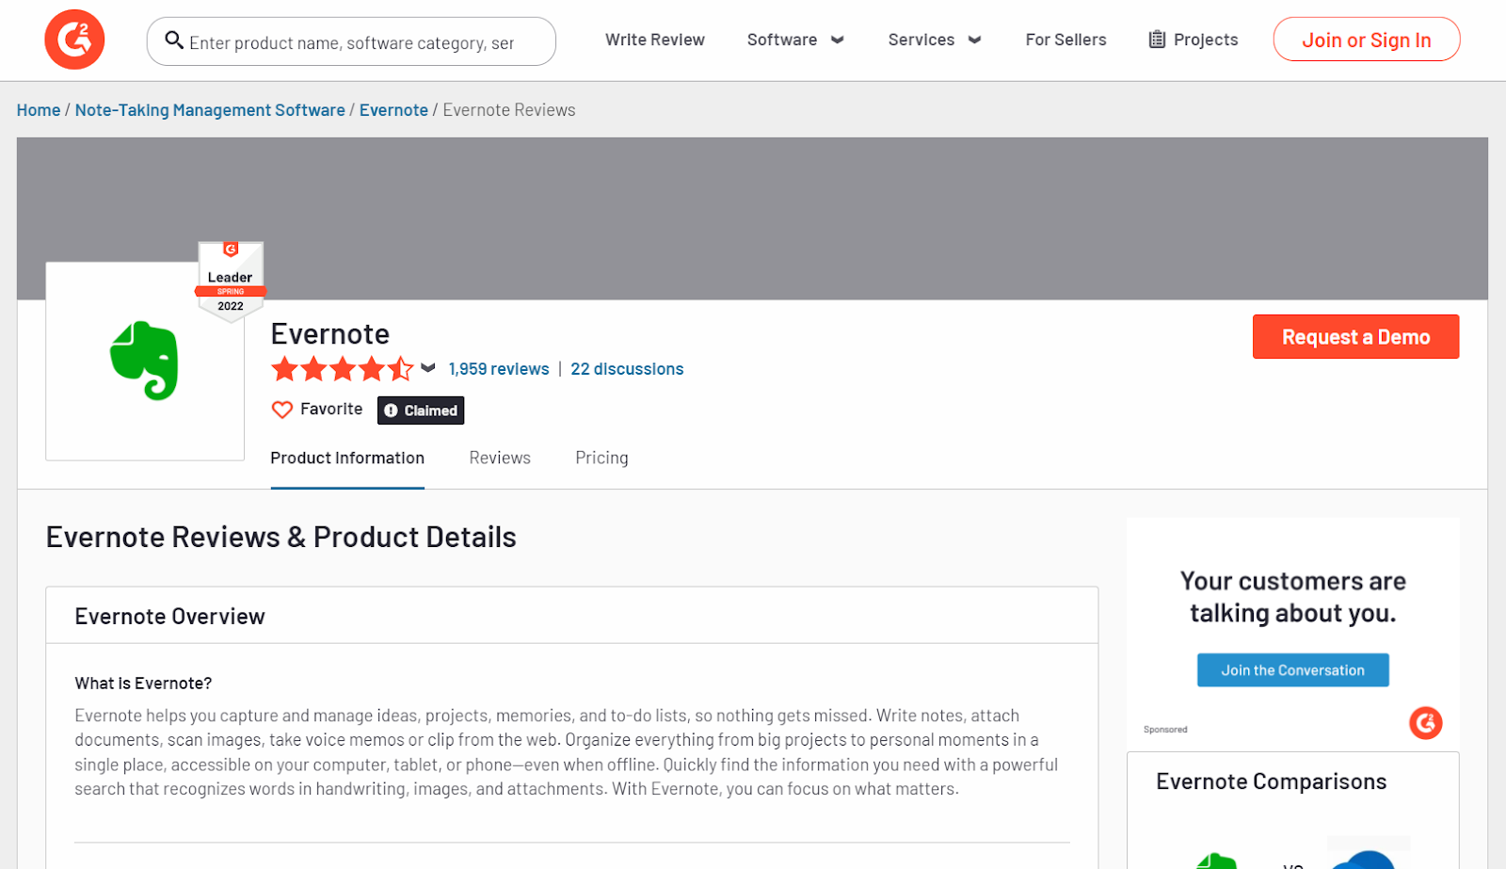Click the Evernote Comparisons heading

point(1271,781)
